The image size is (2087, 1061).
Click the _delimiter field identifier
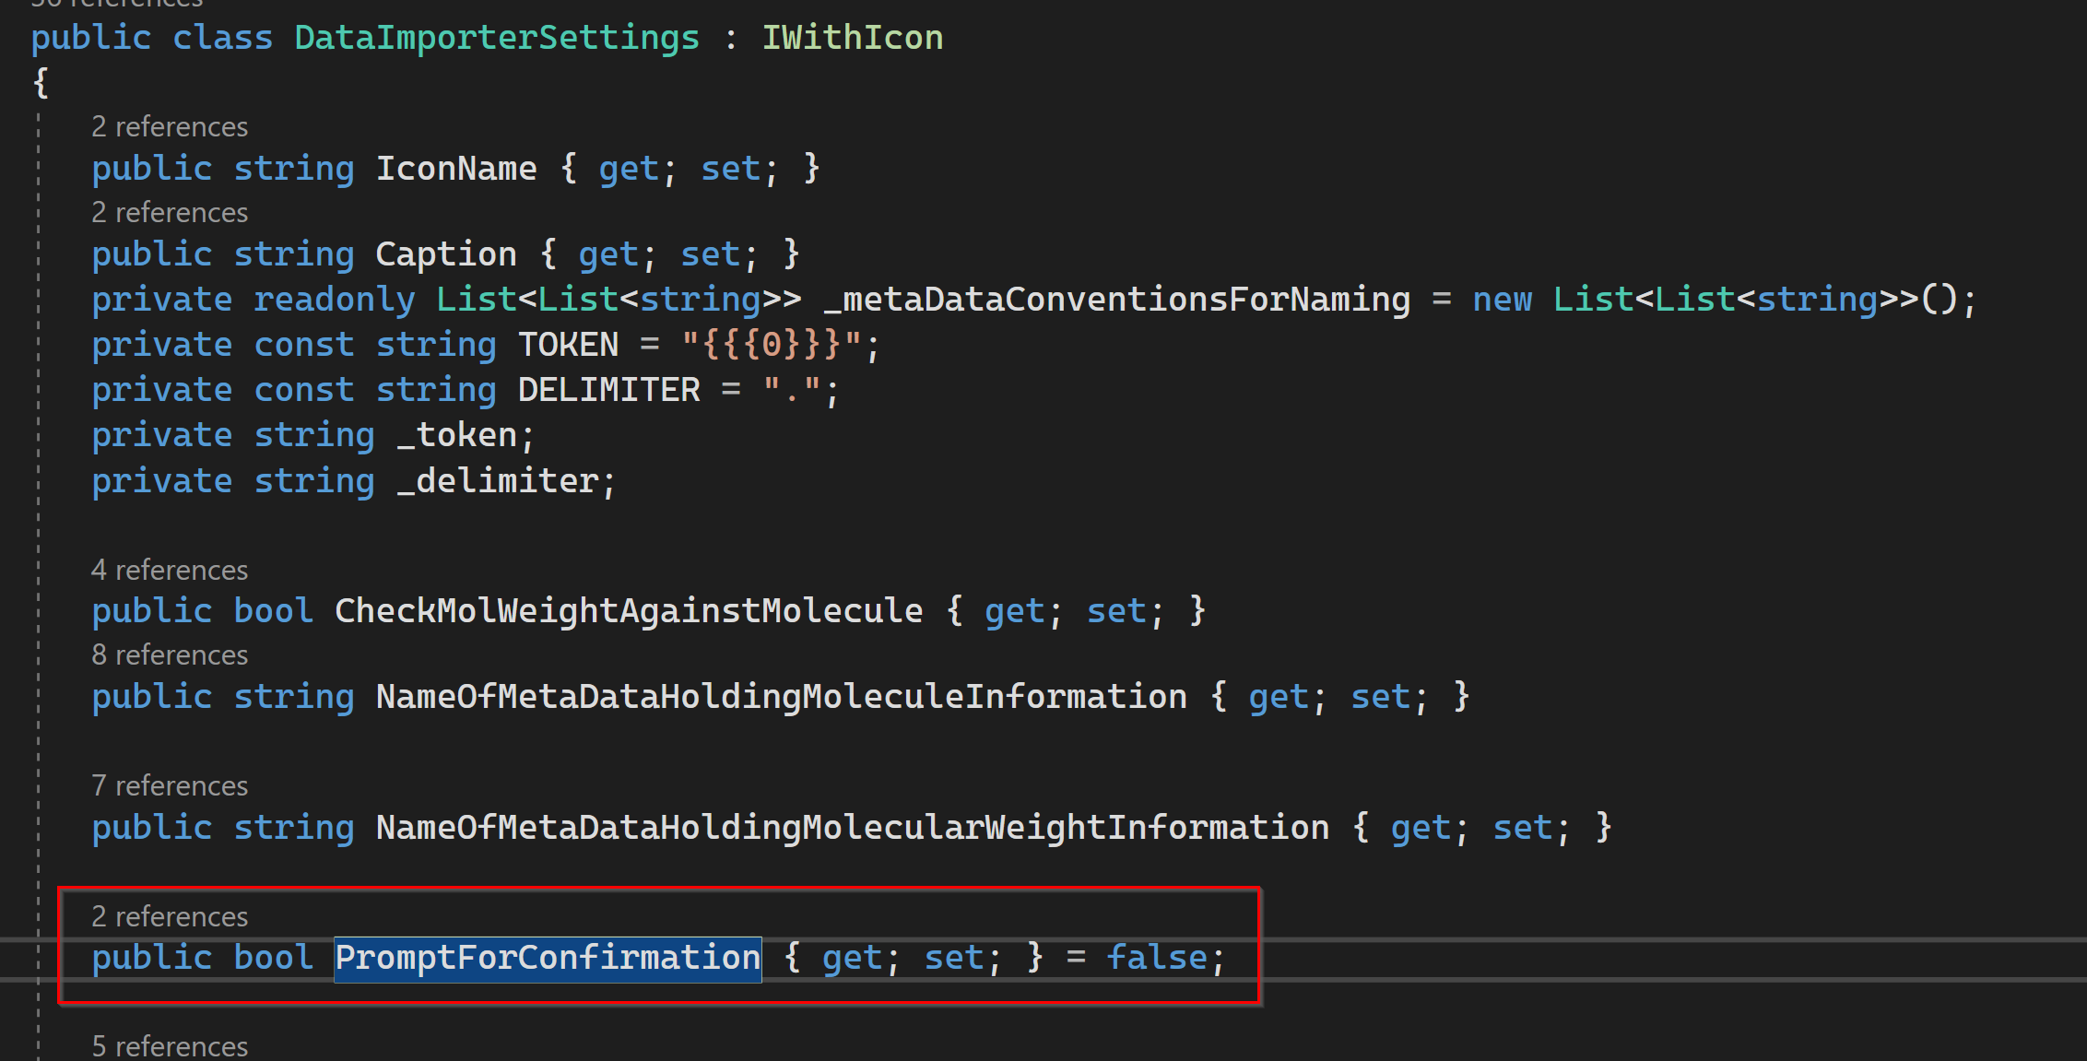[x=498, y=481]
